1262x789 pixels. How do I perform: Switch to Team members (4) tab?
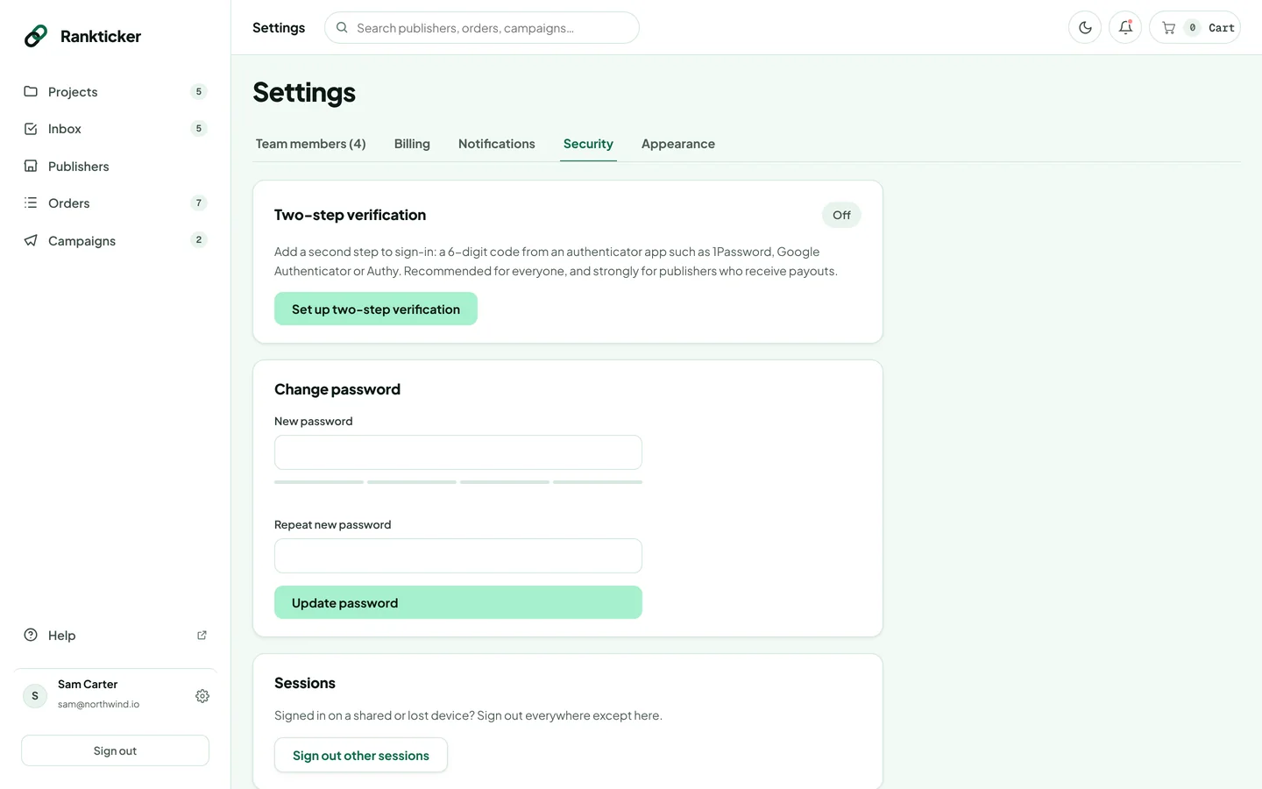coord(310,144)
